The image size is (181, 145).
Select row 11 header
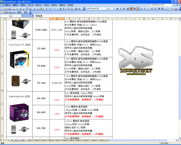coord(2,98)
